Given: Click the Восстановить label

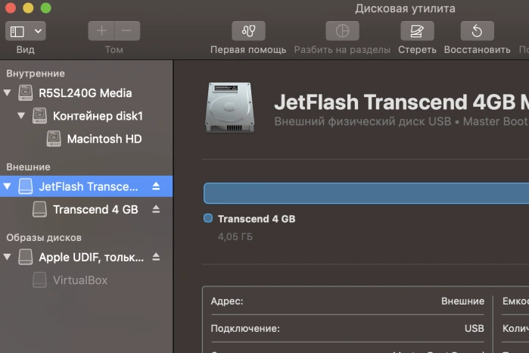Looking at the screenshot, I should [x=477, y=50].
